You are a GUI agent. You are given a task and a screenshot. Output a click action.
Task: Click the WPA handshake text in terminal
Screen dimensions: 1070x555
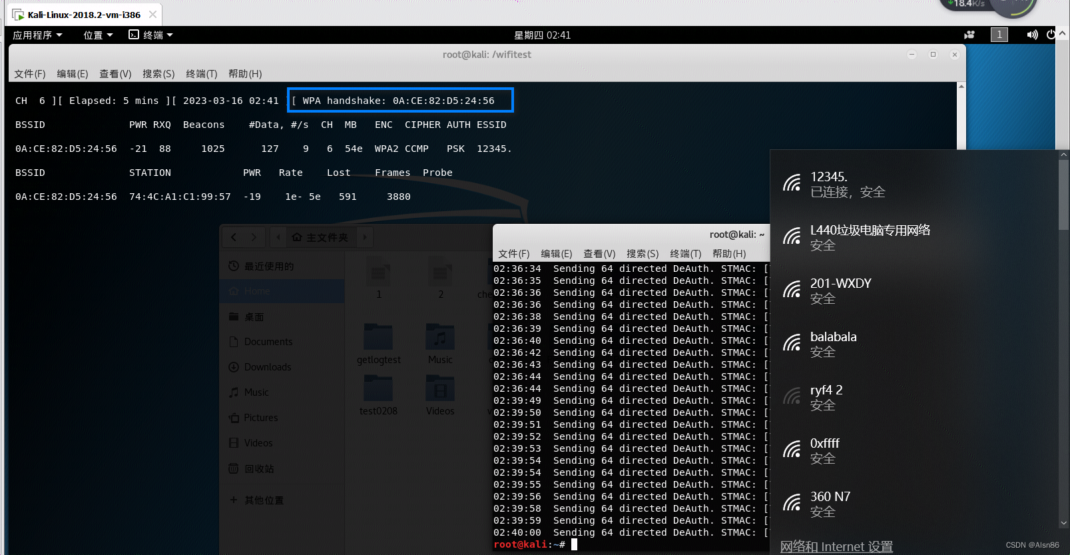coord(399,101)
